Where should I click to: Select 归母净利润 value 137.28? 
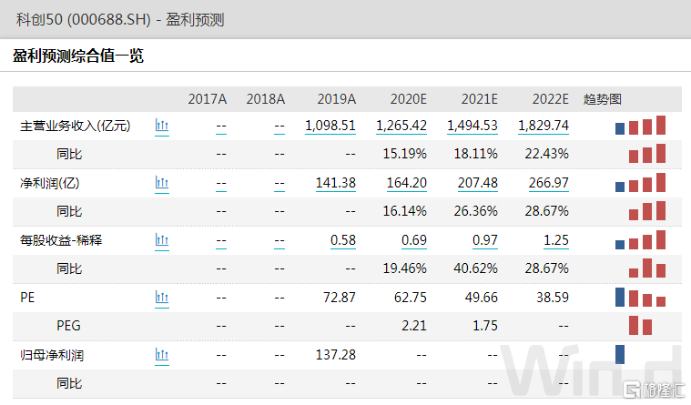335,355
